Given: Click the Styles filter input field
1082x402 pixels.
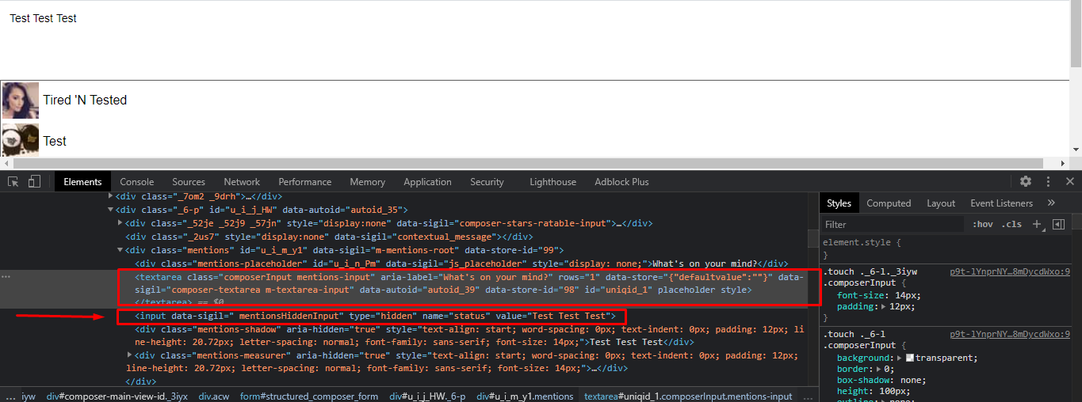Looking at the screenshot, I should (892, 225).
